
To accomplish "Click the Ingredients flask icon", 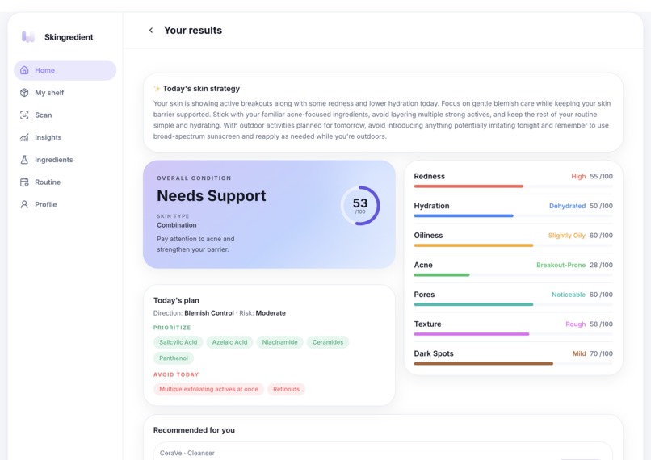I will pyautogui.click(x=24, y=160).
